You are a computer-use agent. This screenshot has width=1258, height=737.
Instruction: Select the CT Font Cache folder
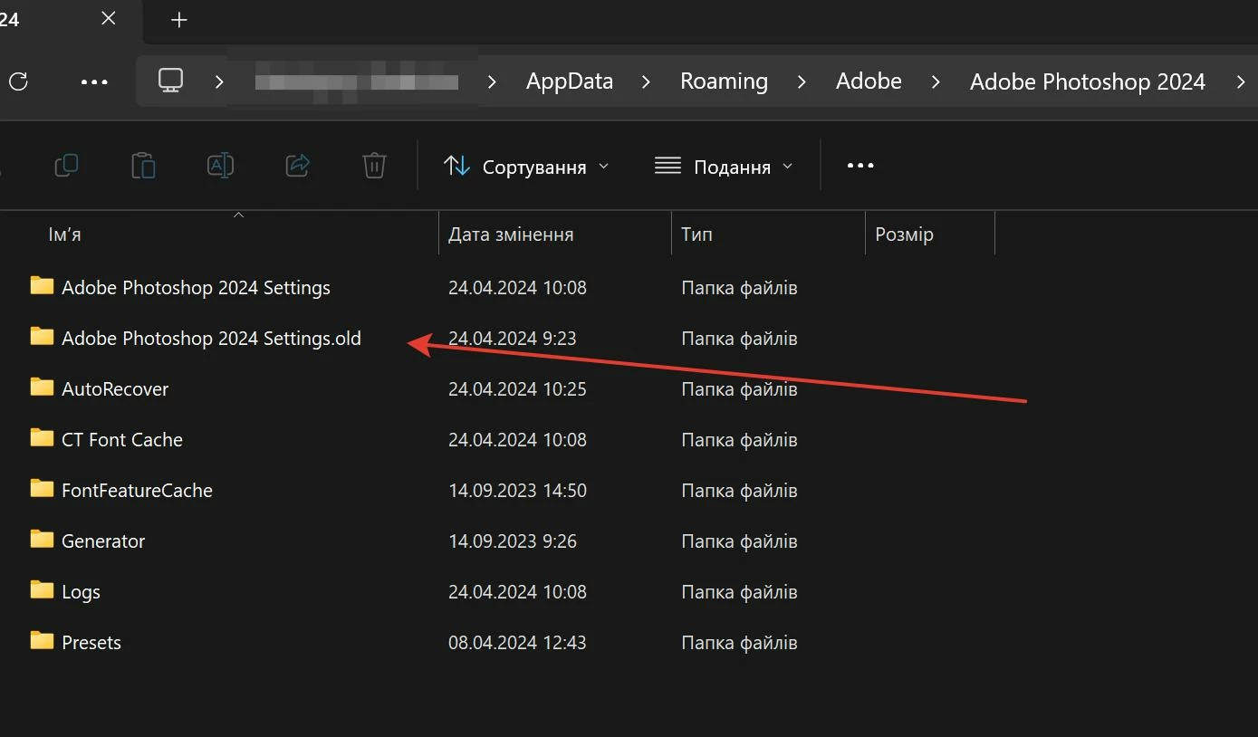tap(122, 440)
